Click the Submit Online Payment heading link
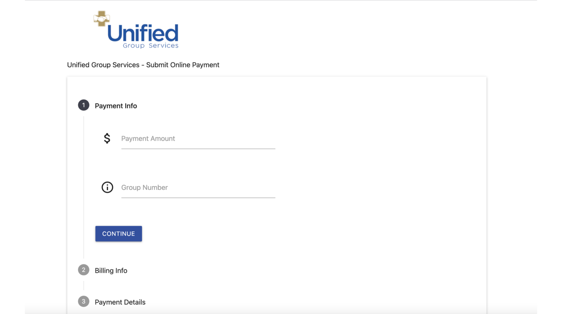This screenshot has width=562, height=314. coord(143,65)
